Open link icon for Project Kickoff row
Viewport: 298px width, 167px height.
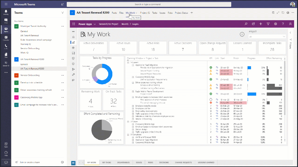(217, 94)
